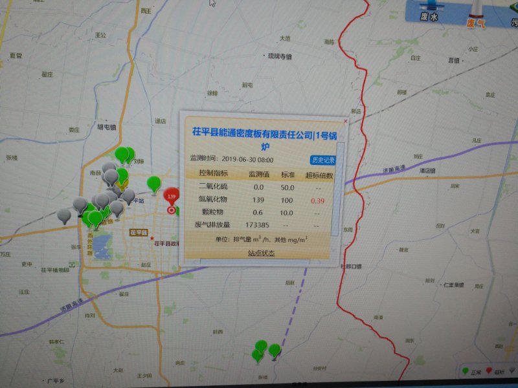Select the 氮氧化物 row label

(x=212, y=200)
